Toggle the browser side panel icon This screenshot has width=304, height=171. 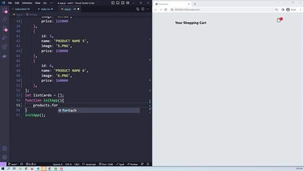coord(283,9)
